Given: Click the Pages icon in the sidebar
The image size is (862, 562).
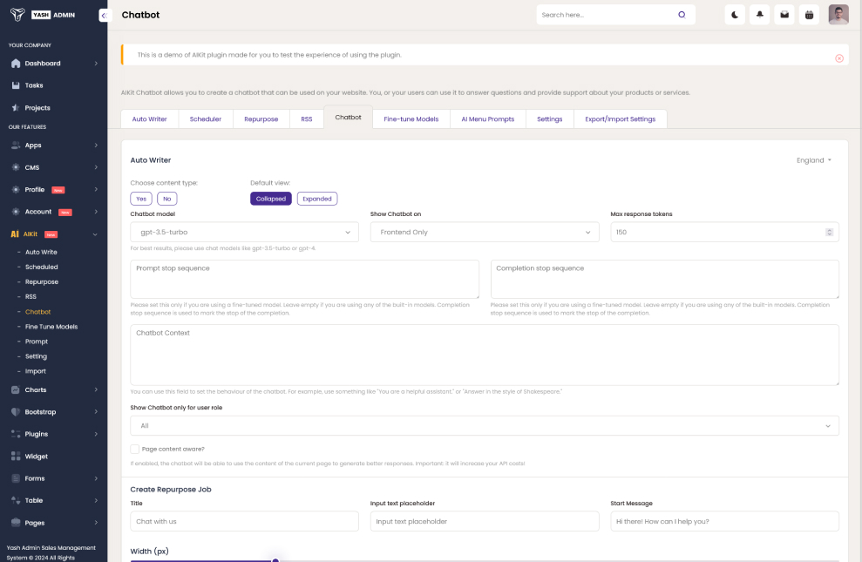Looking at the screenshot, I should pos(16,523).
